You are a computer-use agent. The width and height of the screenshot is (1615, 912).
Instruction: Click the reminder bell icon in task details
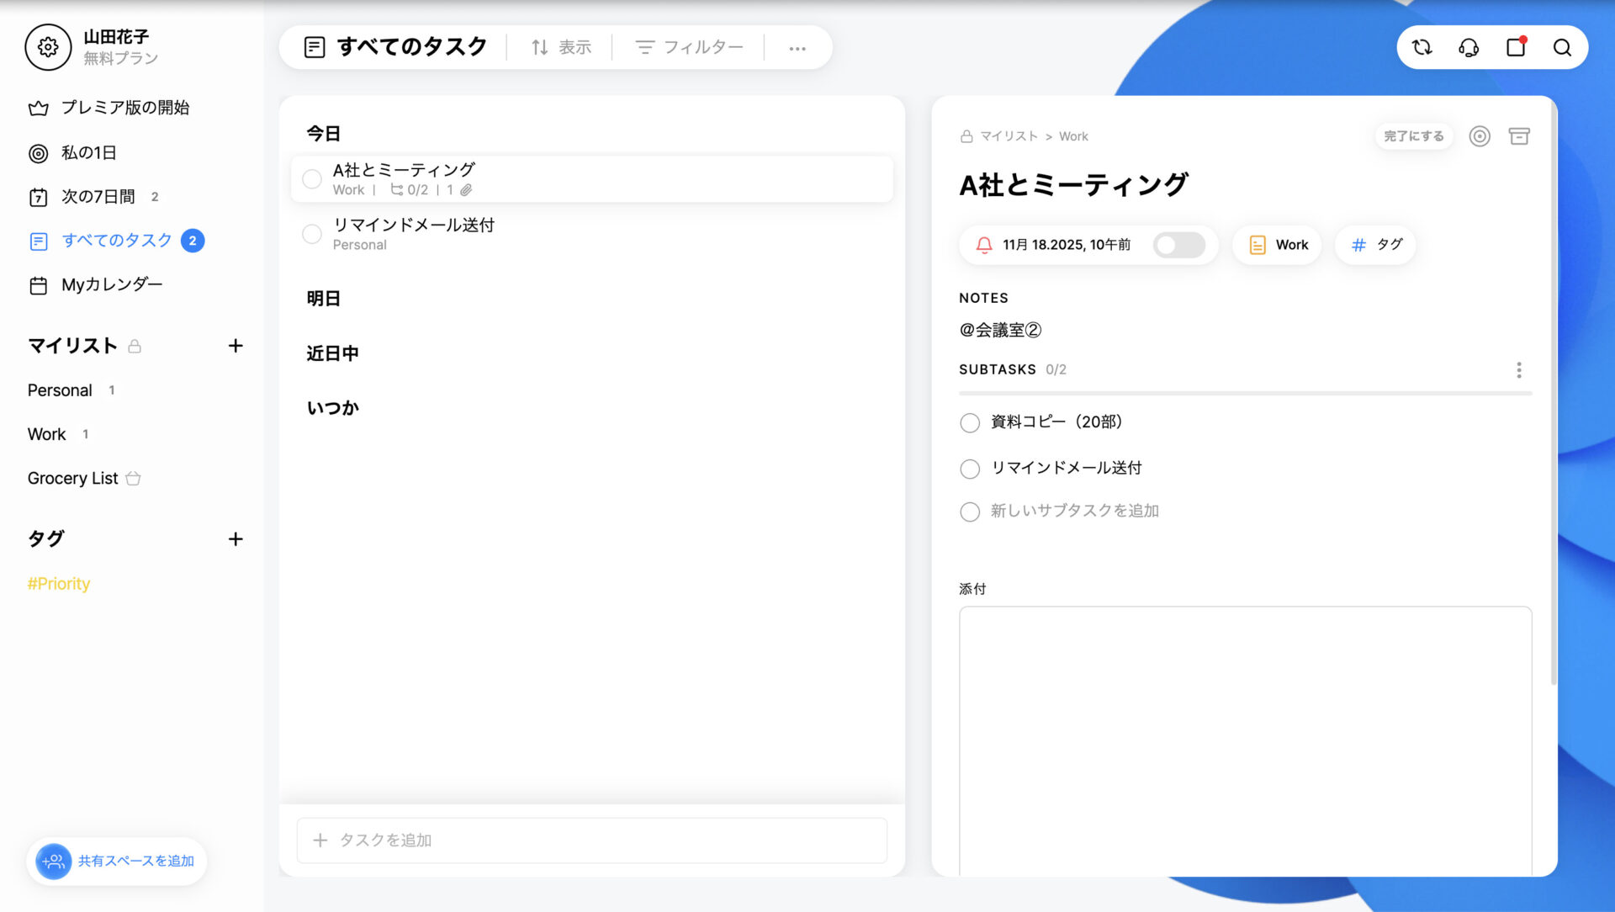[x=984, y=245]
